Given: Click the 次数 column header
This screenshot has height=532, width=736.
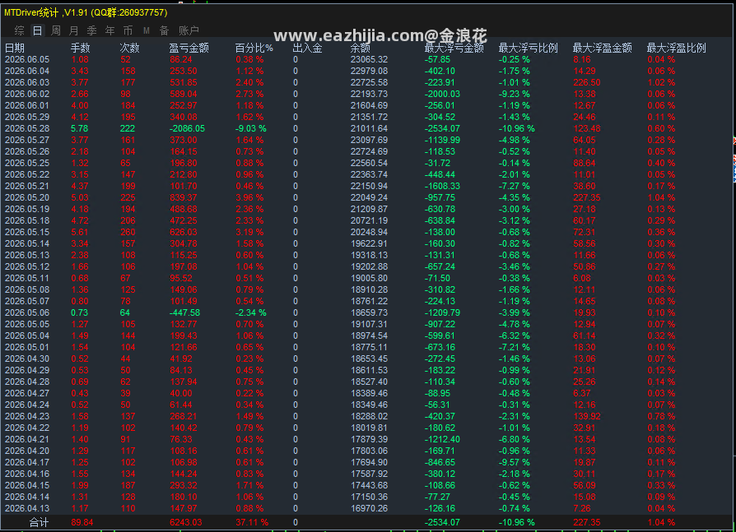Looking at the screenshot, I should click(129, 48).
